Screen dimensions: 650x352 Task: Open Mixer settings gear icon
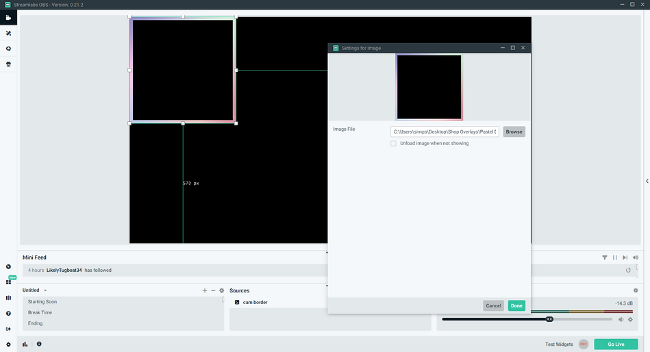point(636,290)
